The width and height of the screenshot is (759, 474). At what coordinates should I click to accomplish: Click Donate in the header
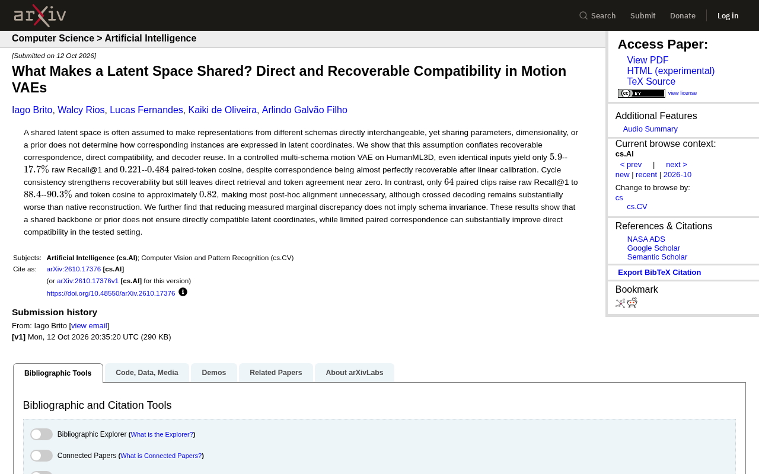tap(683, 15)
